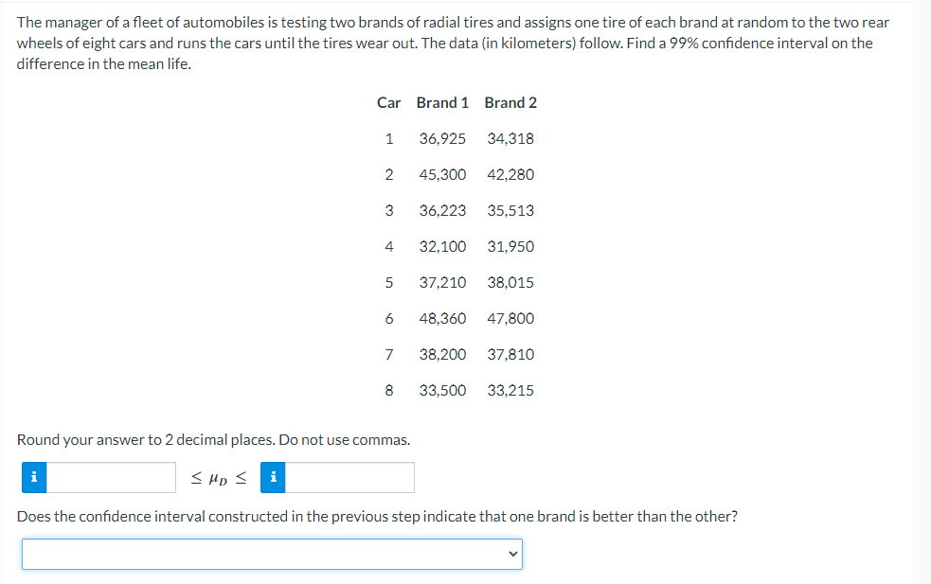This screenshot has width=931, height=584.
Task: Click row 8 value 33,500
Action: click(x=442, y=390)
